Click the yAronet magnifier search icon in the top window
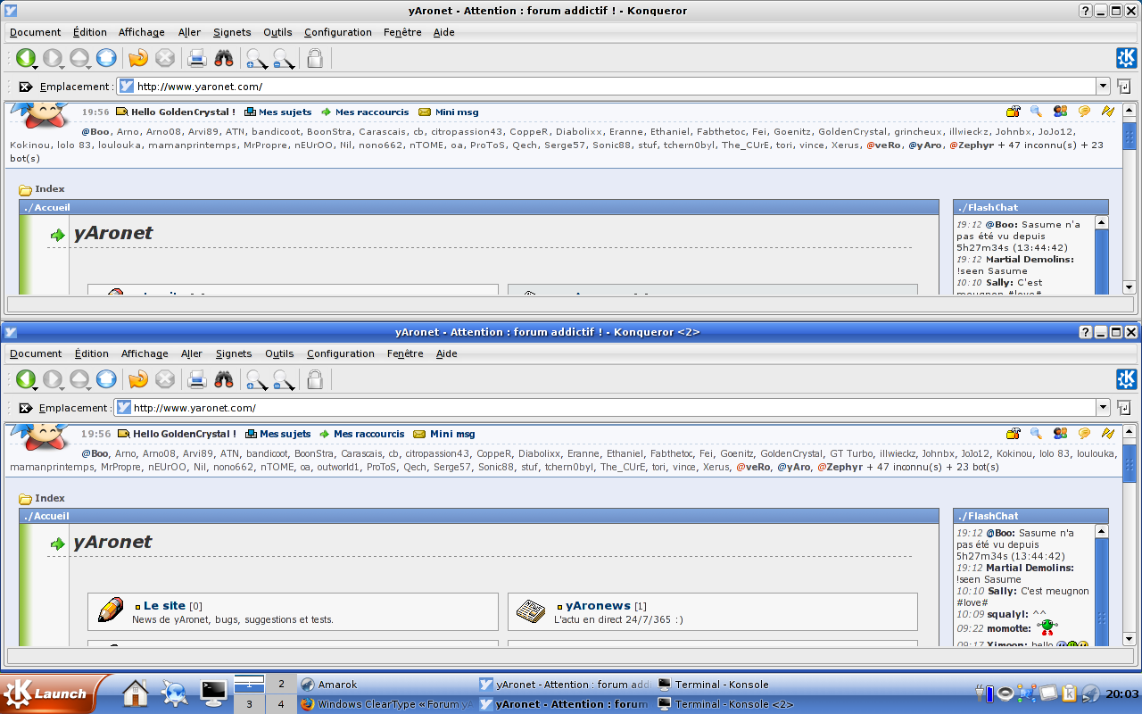Screen dimensions: 1142x714 pyautogui.click(x=1036, y=112)
